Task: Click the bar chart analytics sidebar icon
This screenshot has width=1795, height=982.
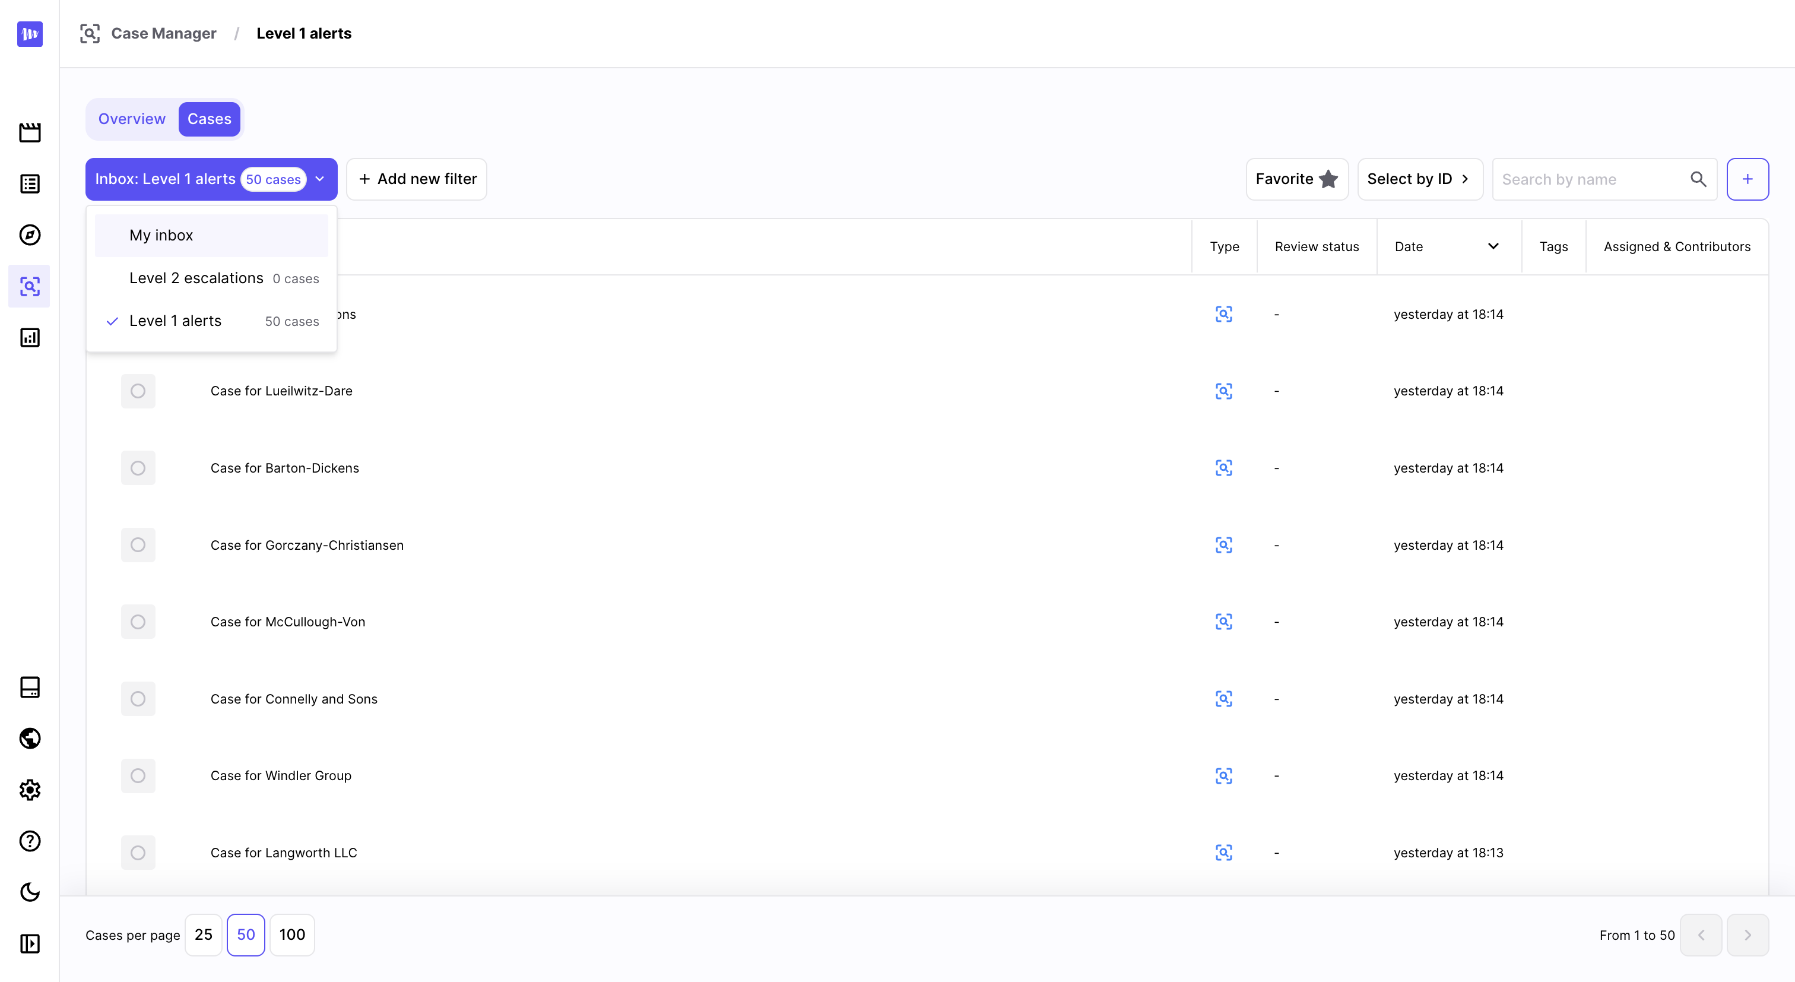Action: (29, 338)
